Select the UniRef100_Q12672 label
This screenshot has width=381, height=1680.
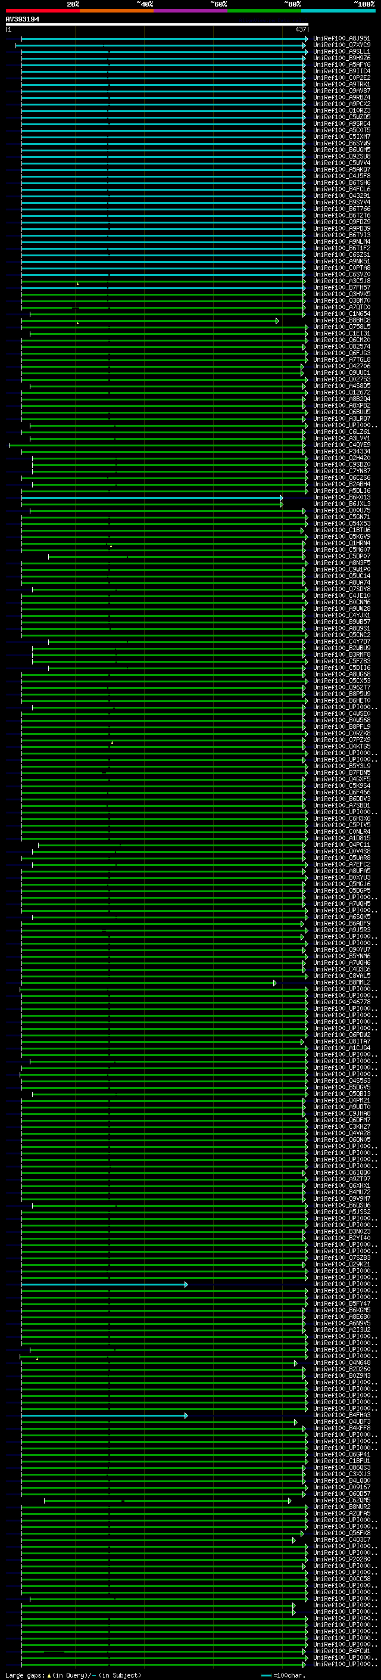[x=342, y=393]
